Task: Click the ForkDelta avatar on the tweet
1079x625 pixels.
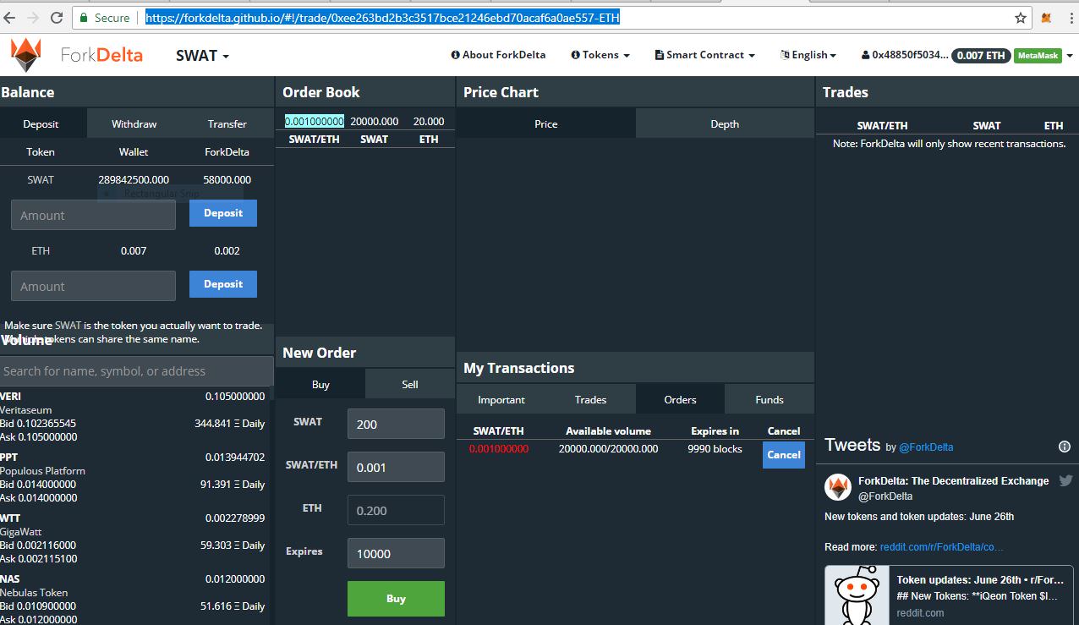Action: 838,487
